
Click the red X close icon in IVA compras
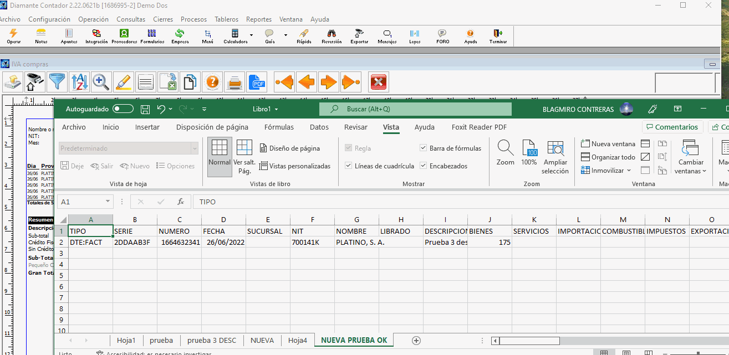(x=378, y=82)
